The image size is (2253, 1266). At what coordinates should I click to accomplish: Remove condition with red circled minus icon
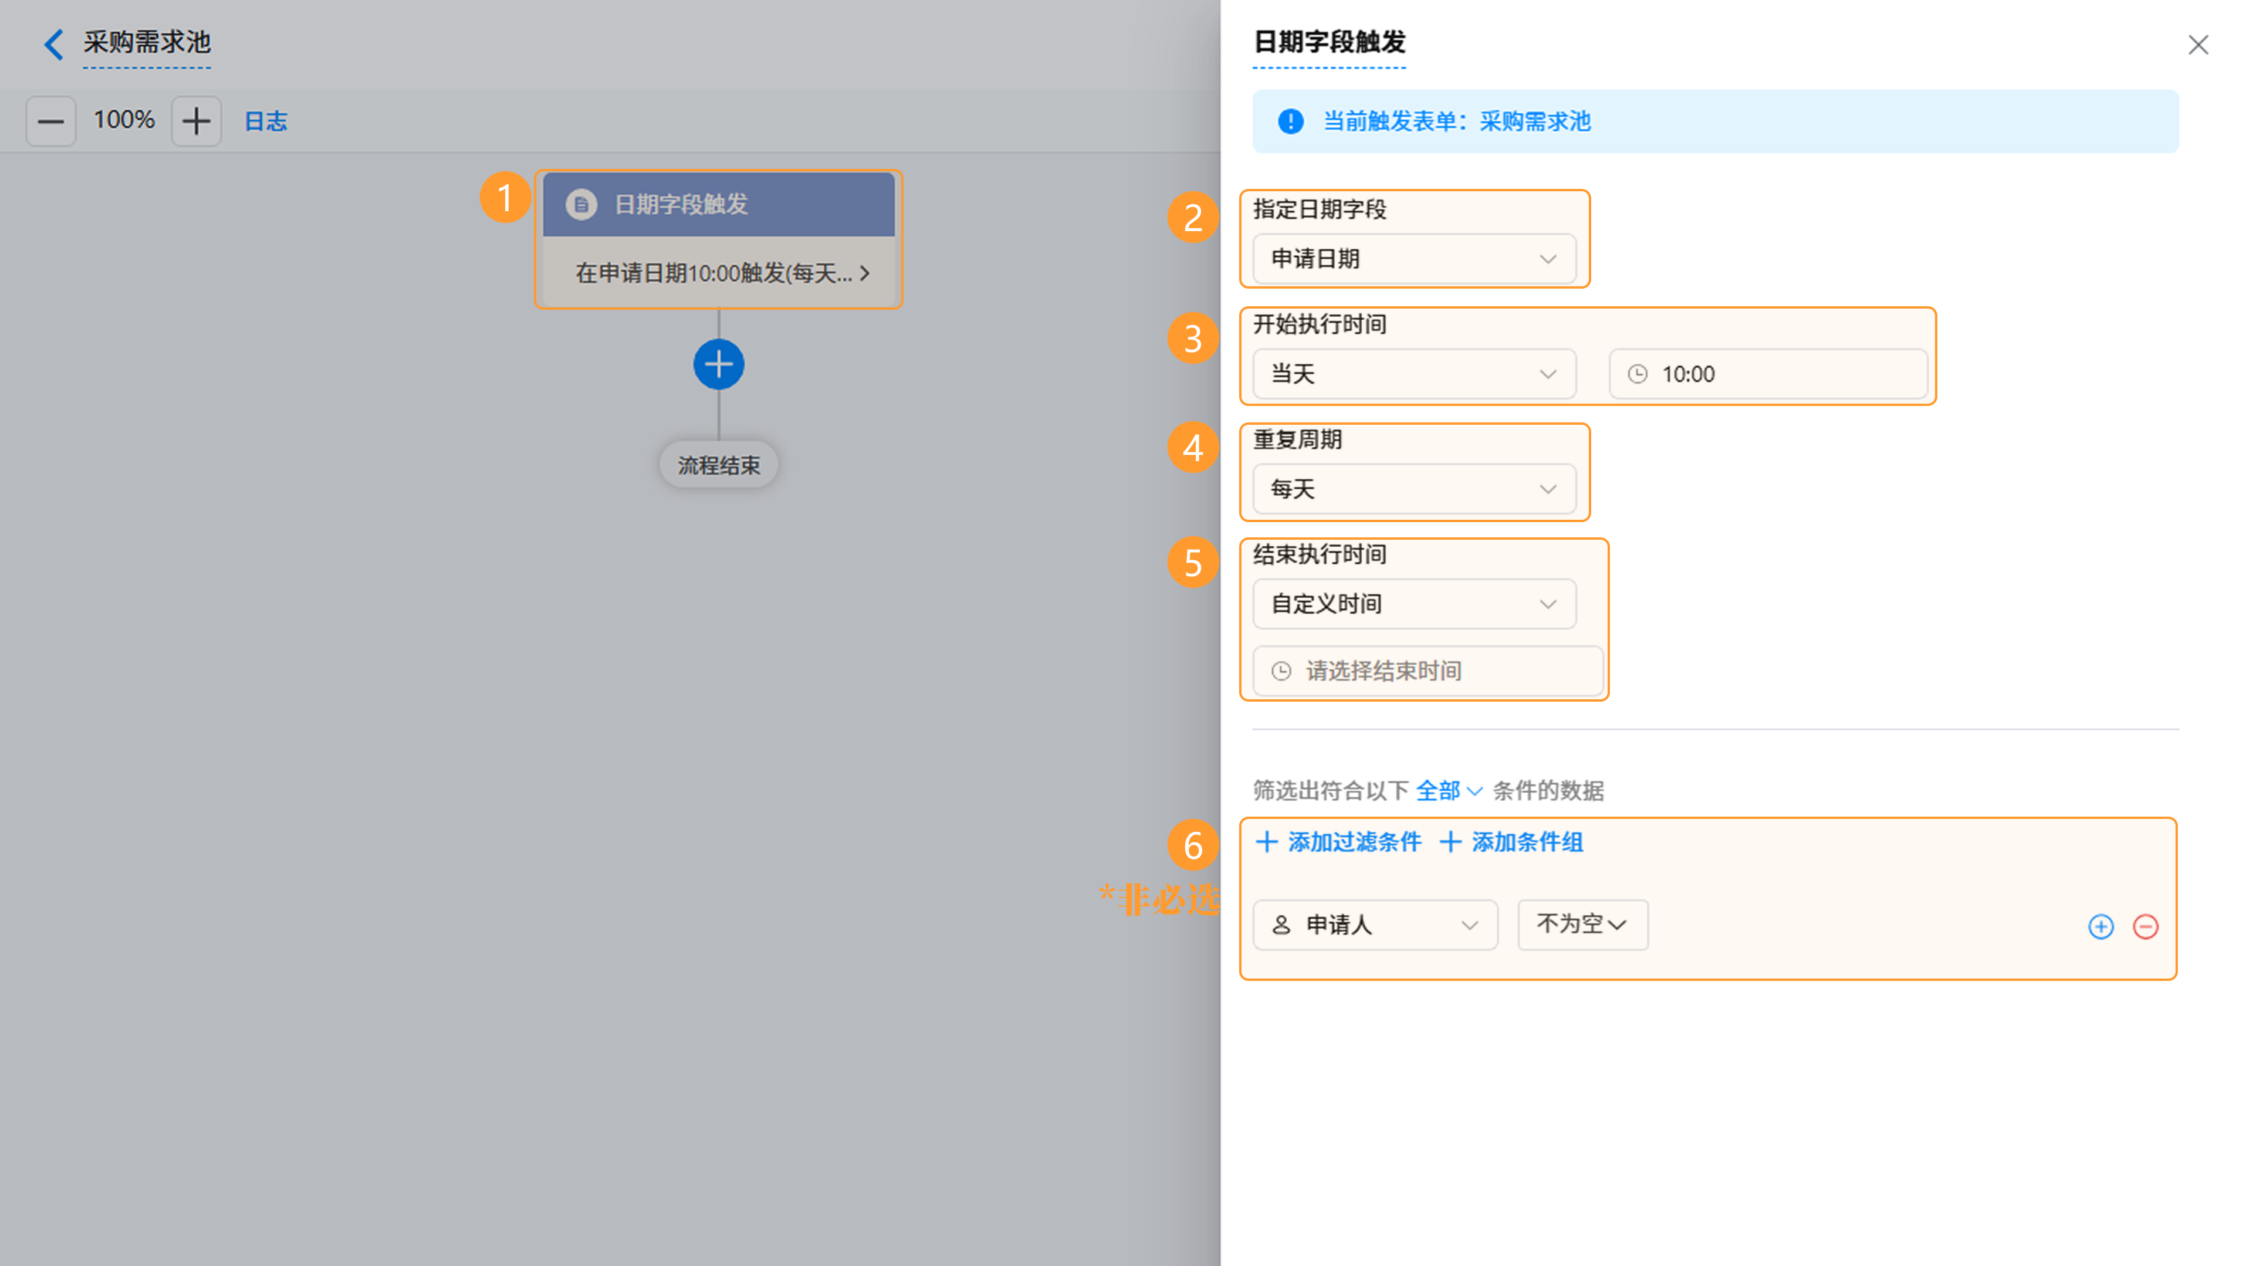pos(2146,927)
